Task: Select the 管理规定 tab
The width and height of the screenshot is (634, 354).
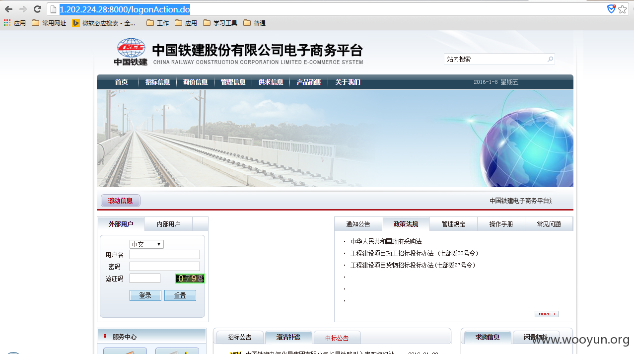Action: (x=454, y=224)
